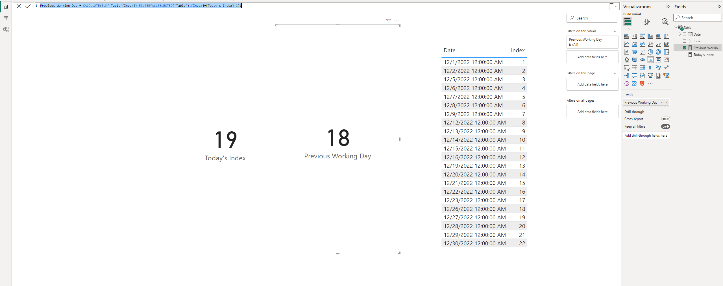Image resolution: width=723 pixels, height=286 pixels.
Task: Open Filters on this page options
Action: click(616, 73)
